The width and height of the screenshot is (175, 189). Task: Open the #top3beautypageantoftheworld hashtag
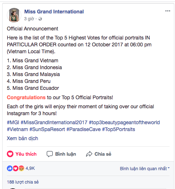click(124, 122)
